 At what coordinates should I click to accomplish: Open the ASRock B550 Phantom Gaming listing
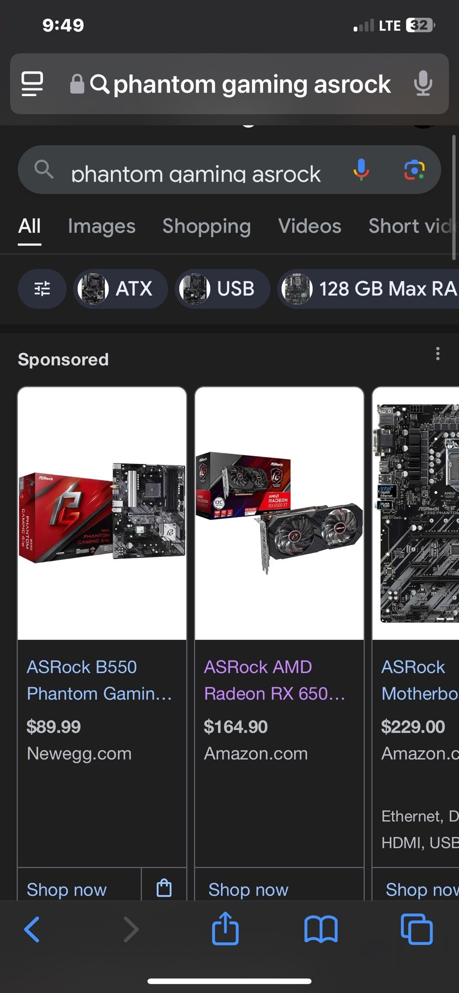click(99, 680)
